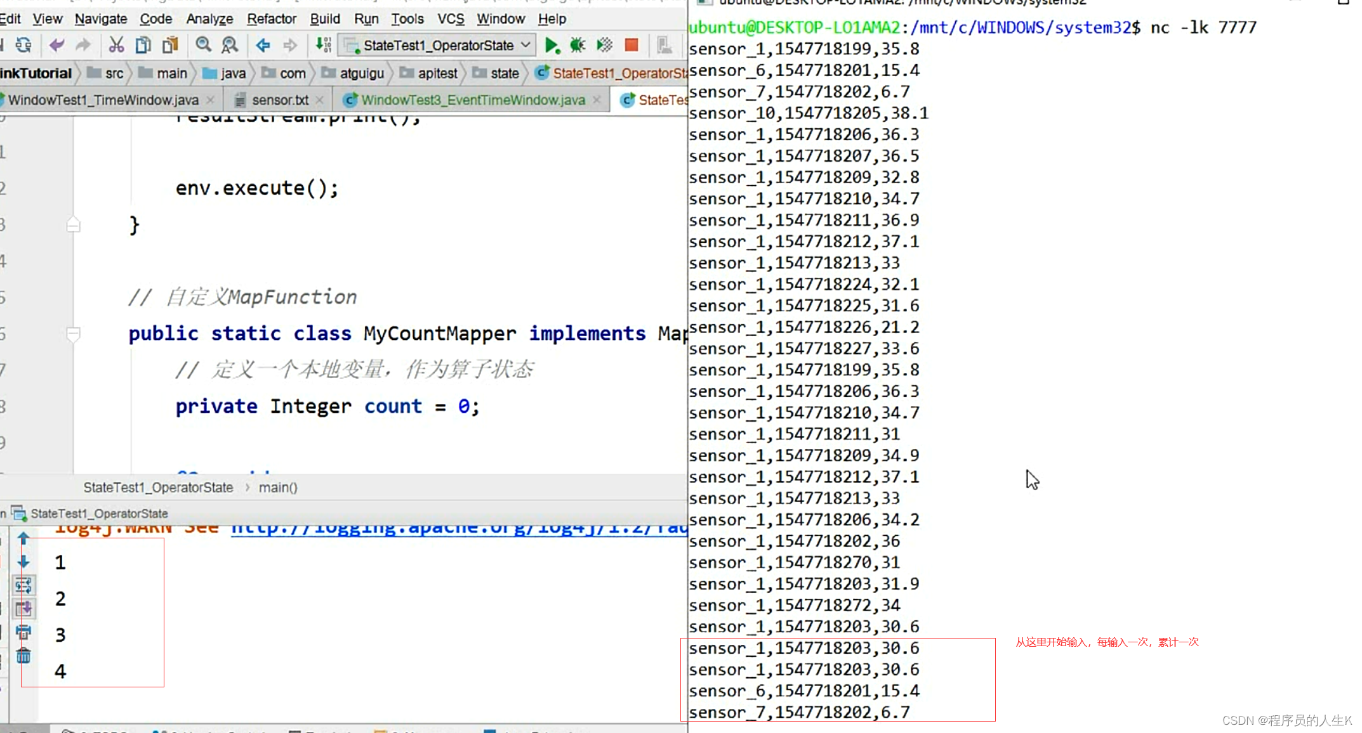This screenshot has width=1362, height=733.
Task: Clear console with the trash icon
Action: [x=23, y=656]
